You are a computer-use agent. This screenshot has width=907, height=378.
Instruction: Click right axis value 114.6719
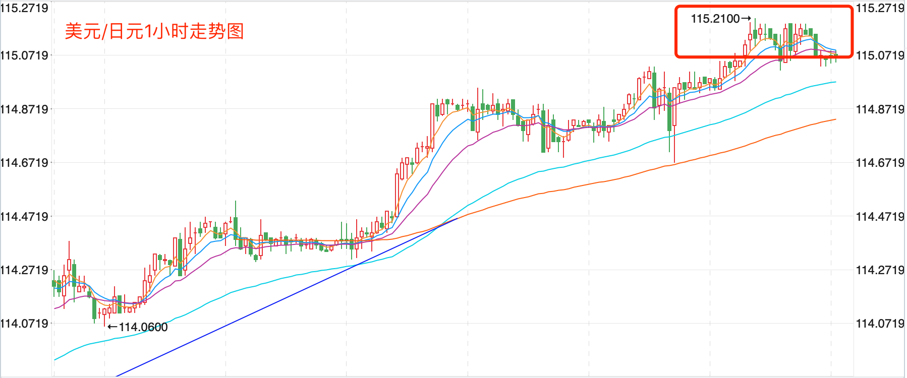[x=880, y=163]
